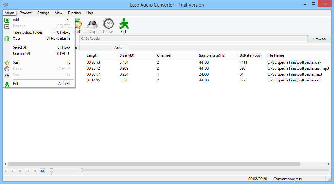
Task: Sort by BitRate(kbps) column header
Action: [x=251, y=55]
